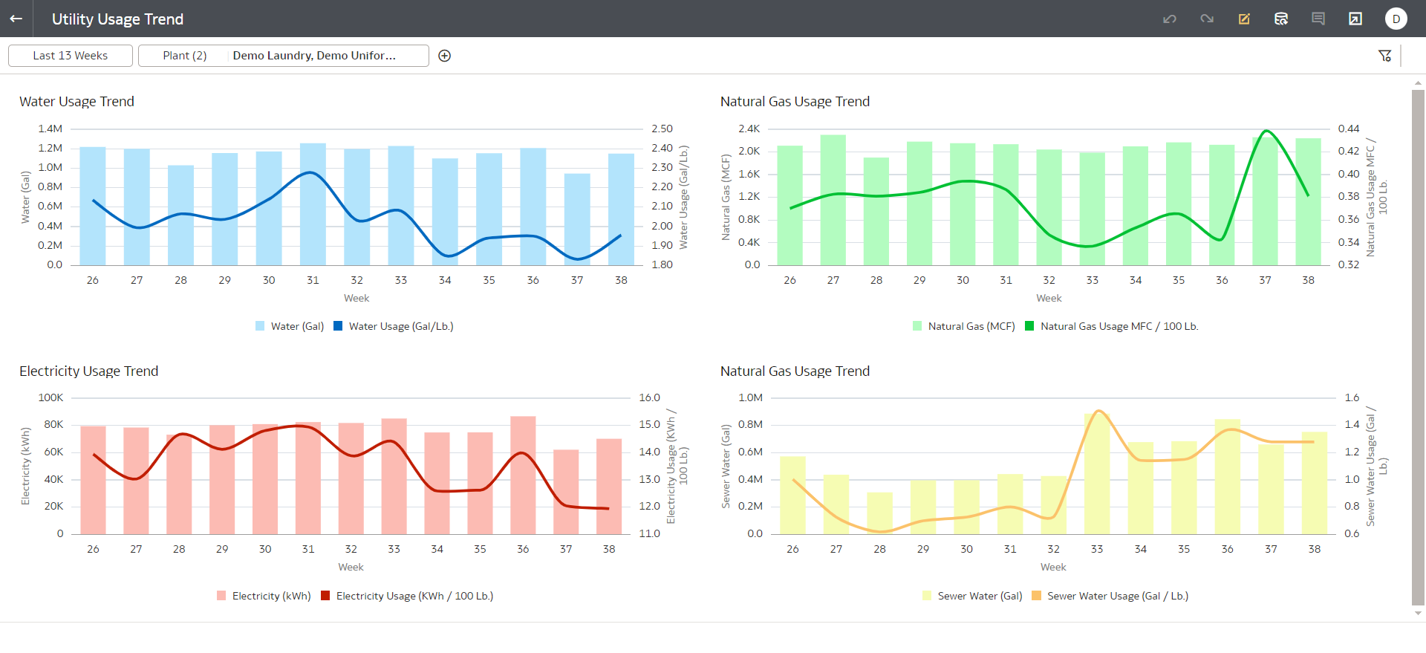Toggle the Sewer Water (Gal) legend entry
This screenshot has width=1426, height=653.
click(x=972, y=596)
